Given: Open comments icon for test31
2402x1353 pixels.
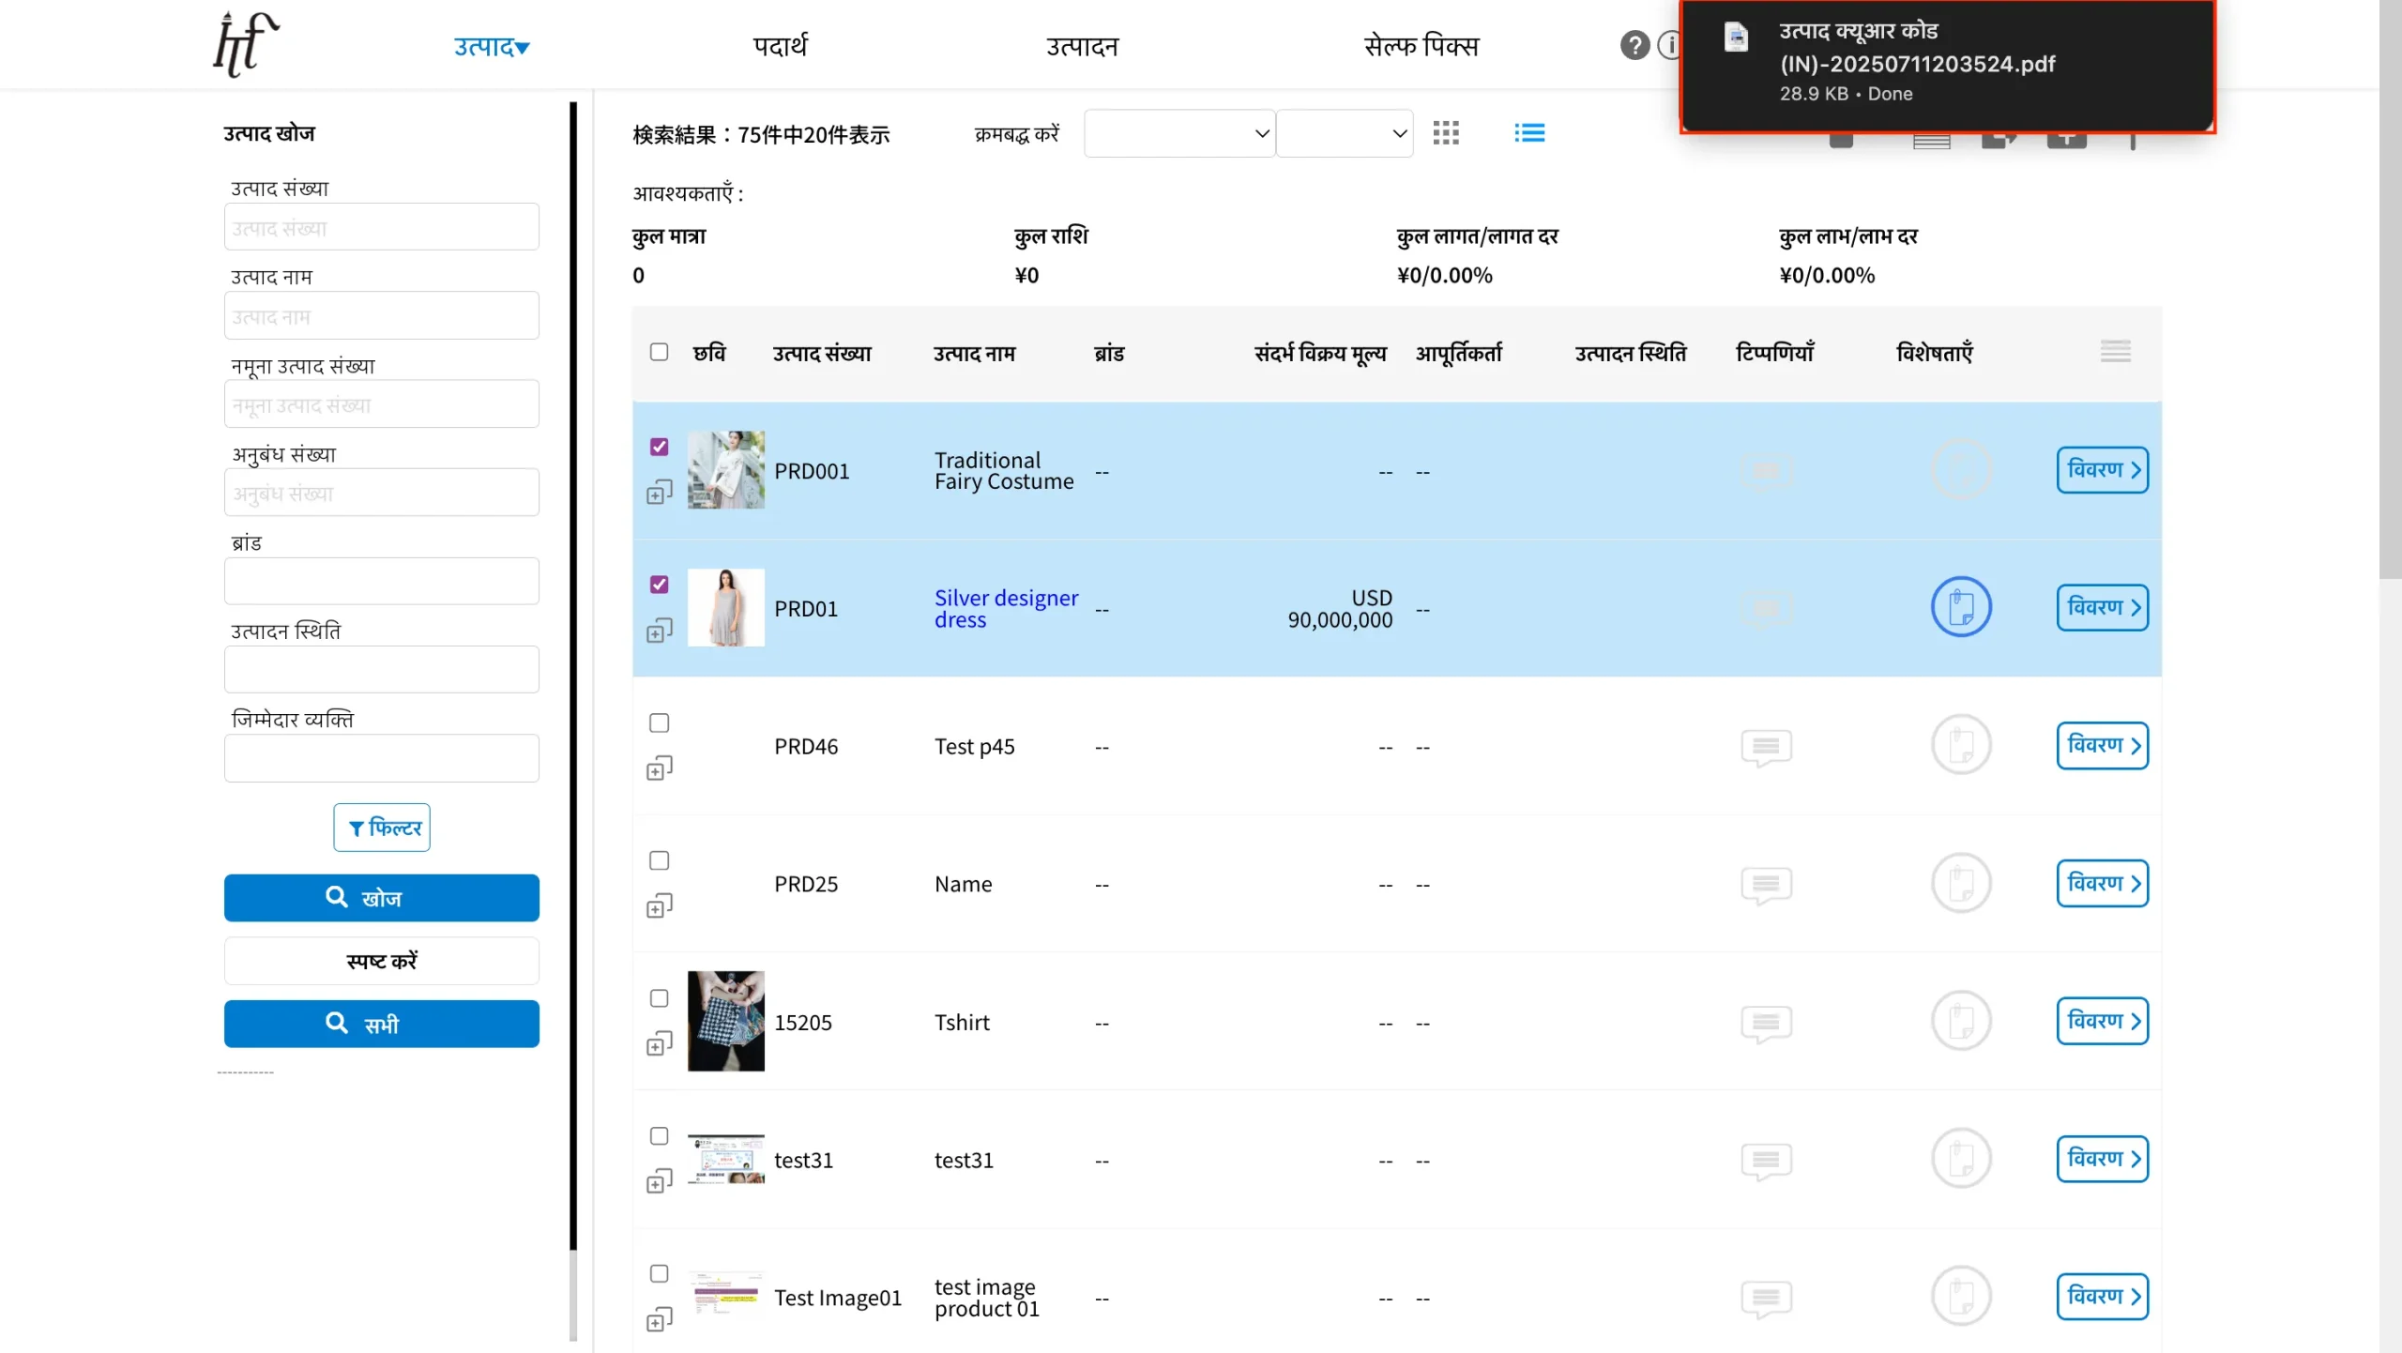Looking at the screenshot, I should 1766,1162.
